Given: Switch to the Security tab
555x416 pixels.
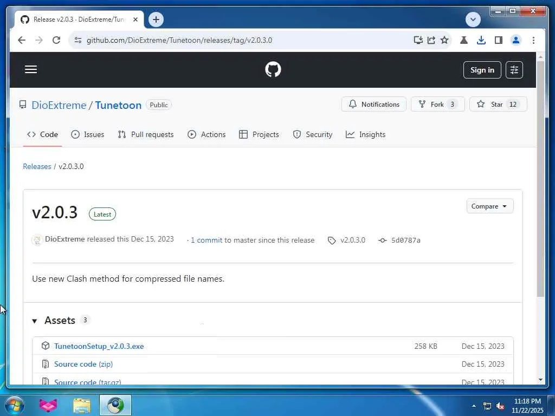Looking at the screenshot, I should click(313, 134).
